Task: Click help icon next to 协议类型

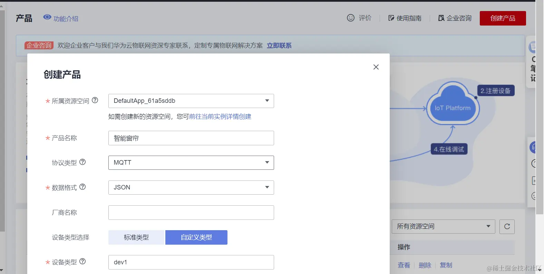Action: tap(82, 162)
